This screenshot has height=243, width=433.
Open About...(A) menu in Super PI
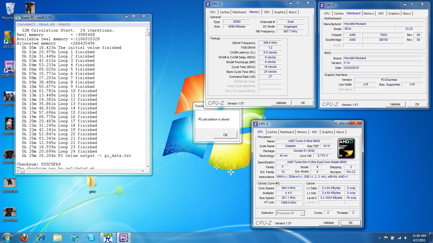pos(47,24)
